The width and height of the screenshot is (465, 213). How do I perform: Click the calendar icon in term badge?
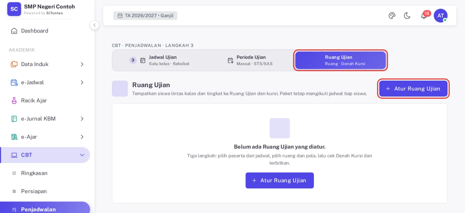coord(120,16)
